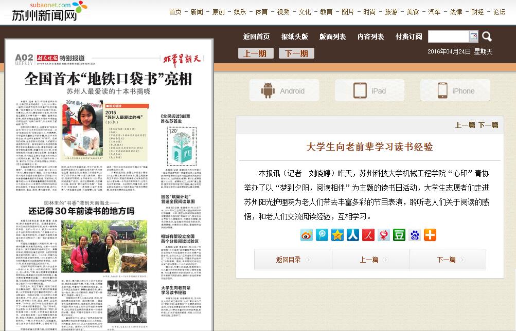Click the date search input field
Viewport: 516px width, 331px height.
(x=448, y=36)
